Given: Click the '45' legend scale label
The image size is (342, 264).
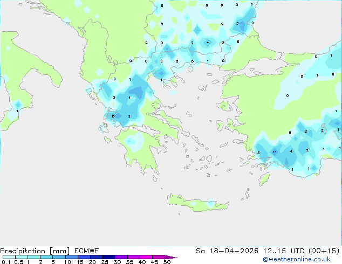Looking at the screenshot, I should (154, 262).
